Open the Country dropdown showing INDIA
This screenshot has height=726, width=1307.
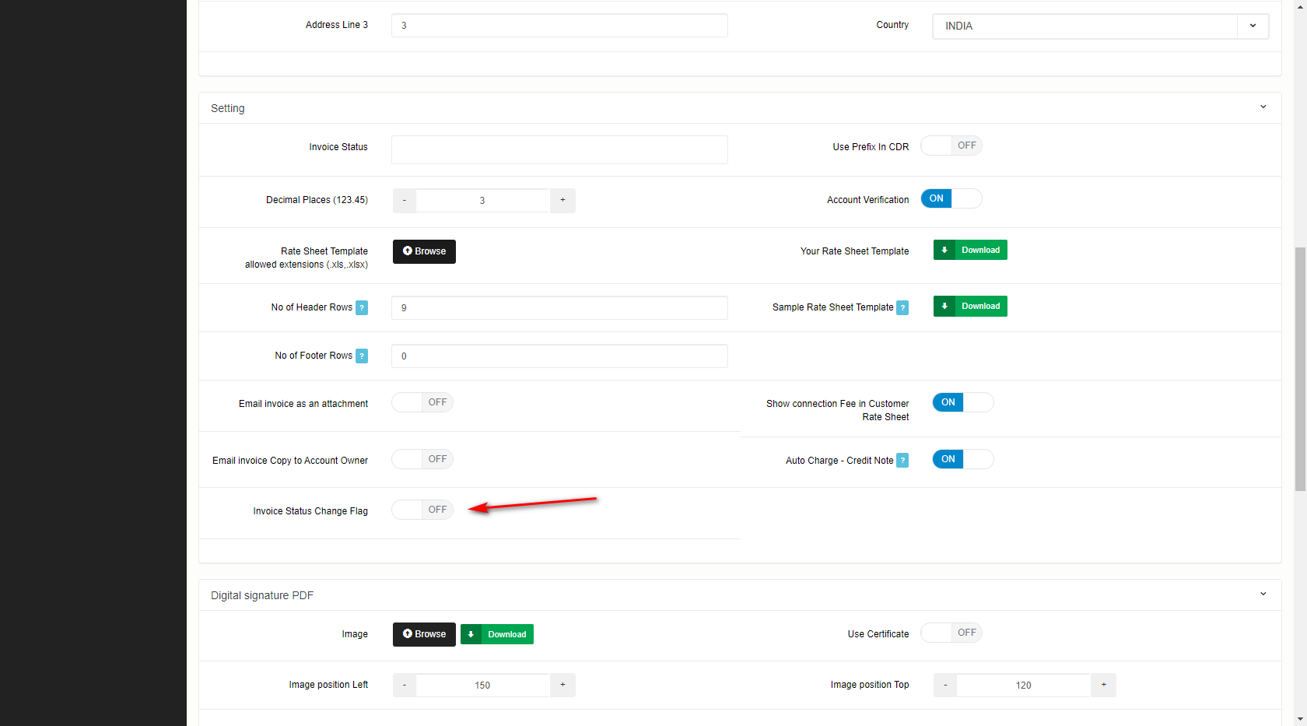(x=1100, y=26)
